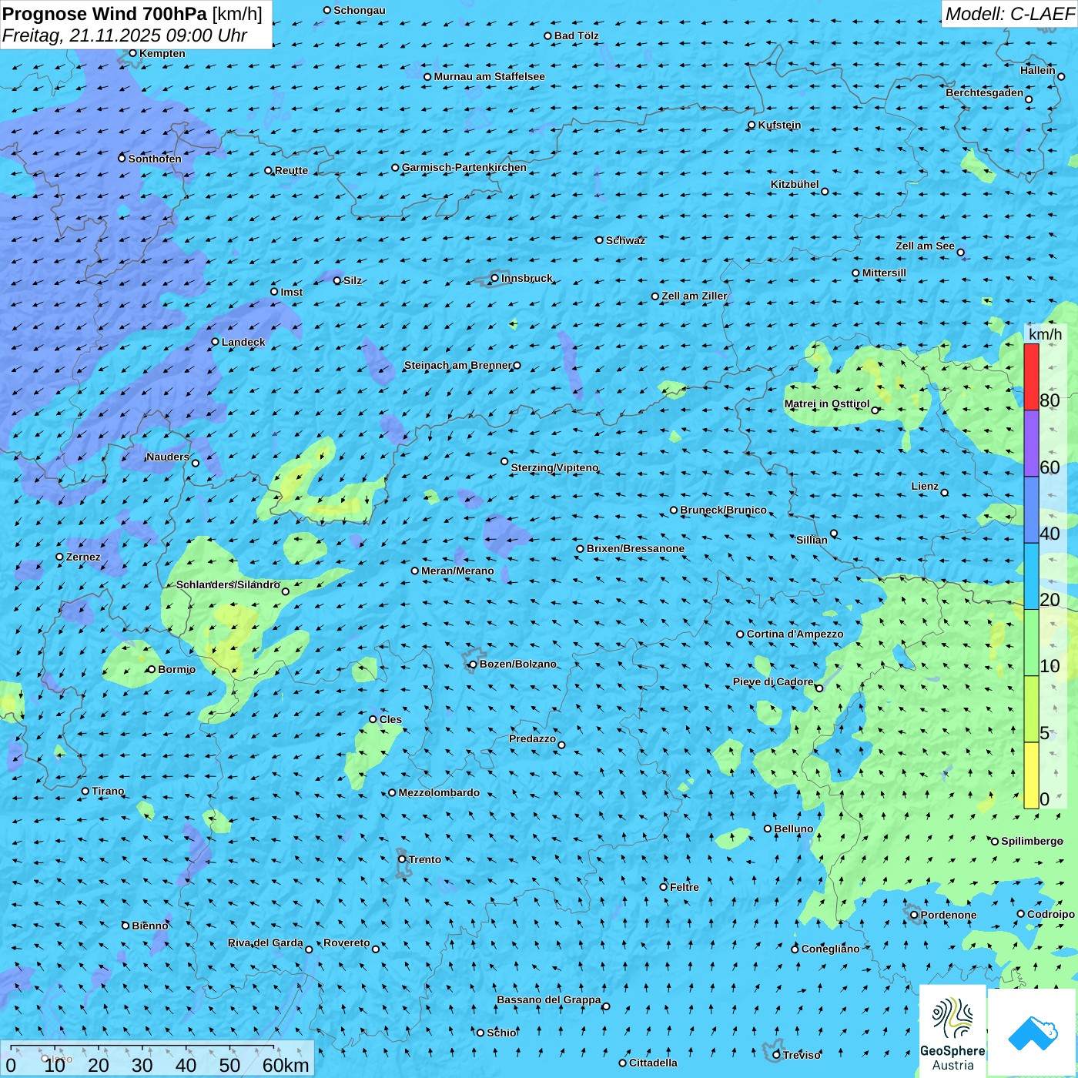Pick the periwinkle blue 40–60 legend swatch
The height and width of the screenshot is (1078, 1078).
1031,511
